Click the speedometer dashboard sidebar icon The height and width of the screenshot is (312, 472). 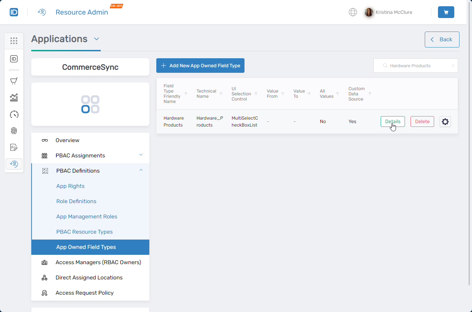(x=14, y=114)
